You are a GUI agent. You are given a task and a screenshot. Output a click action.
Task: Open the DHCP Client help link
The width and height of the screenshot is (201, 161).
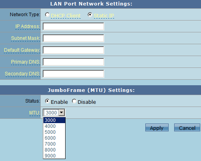66,16
